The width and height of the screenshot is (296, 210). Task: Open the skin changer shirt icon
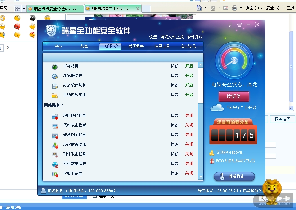(x=239, y=25)
